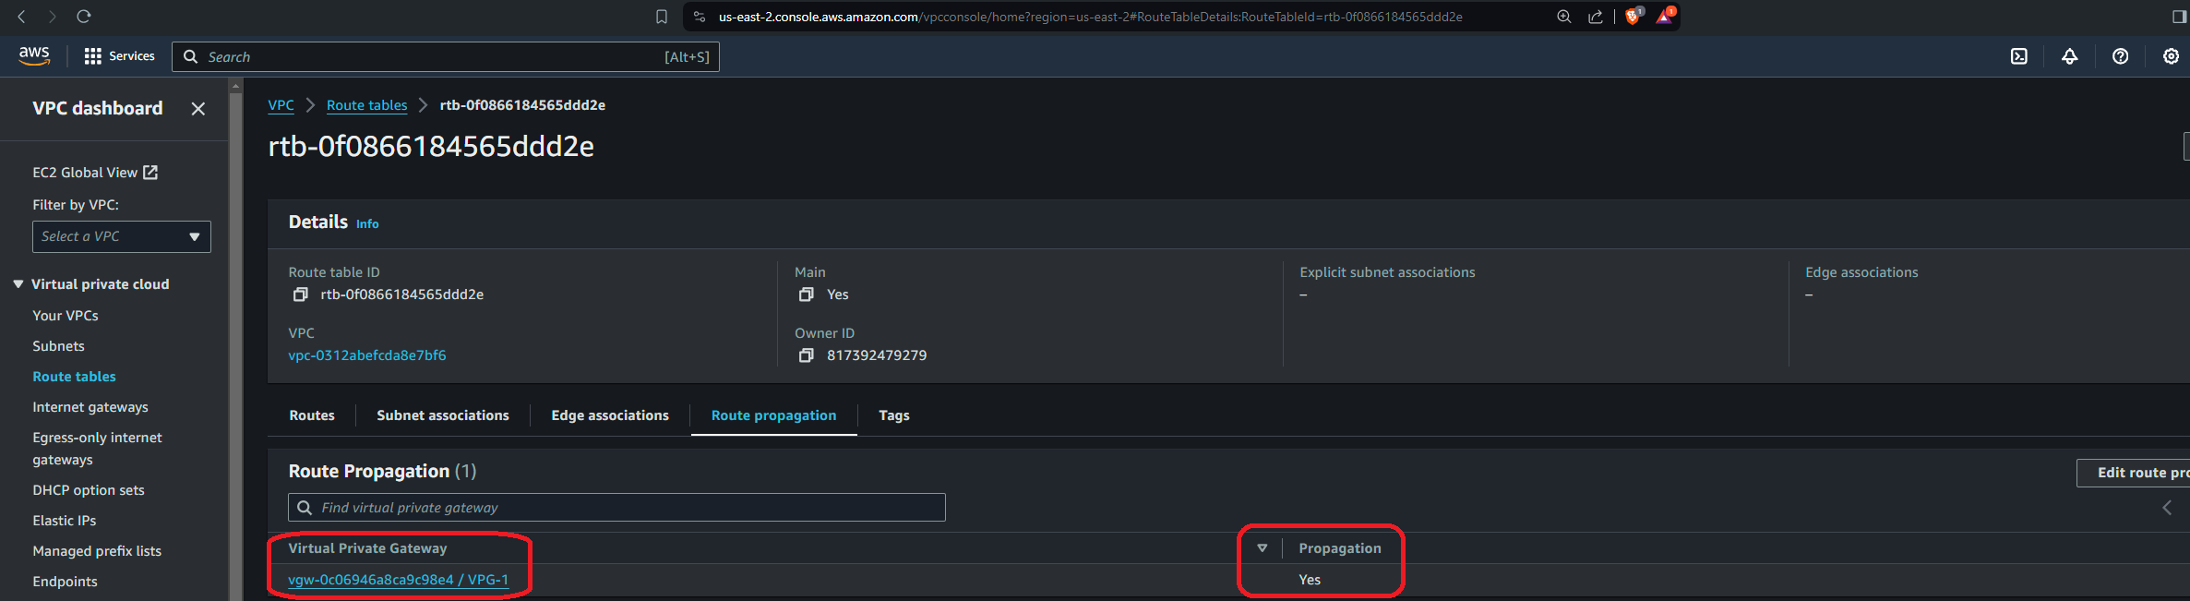2190x601 pixels.
Task: Copy the Owner ID value
Action: [x=806, y=355]
